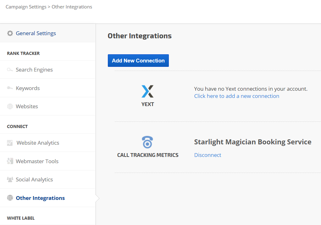This screenshot has width=321, height=225.
Task: Click the Yext X logo
Action: click(147, 91)
